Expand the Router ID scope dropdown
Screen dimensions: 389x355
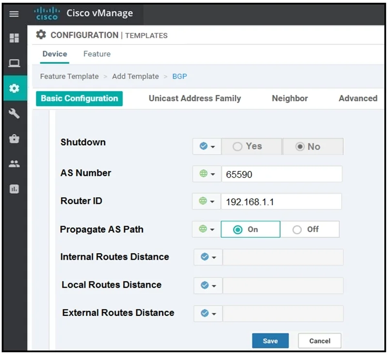[206, 201]
